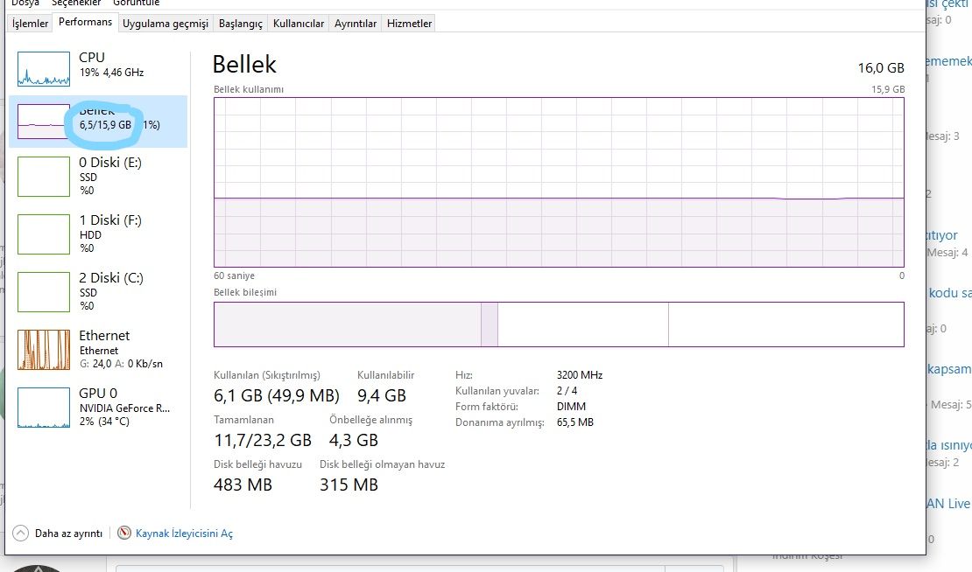
Task: Switch to the Uygulama geçmişi tab
Action: click(166, 24)
